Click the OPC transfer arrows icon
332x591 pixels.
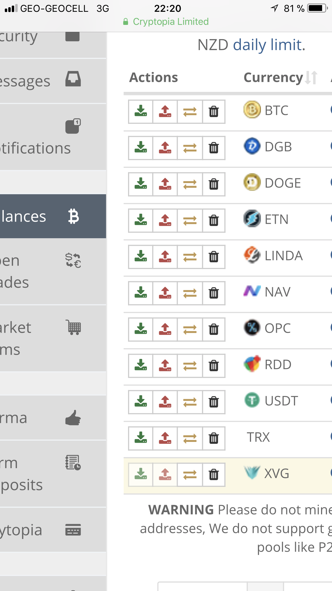tap(190, 329)
